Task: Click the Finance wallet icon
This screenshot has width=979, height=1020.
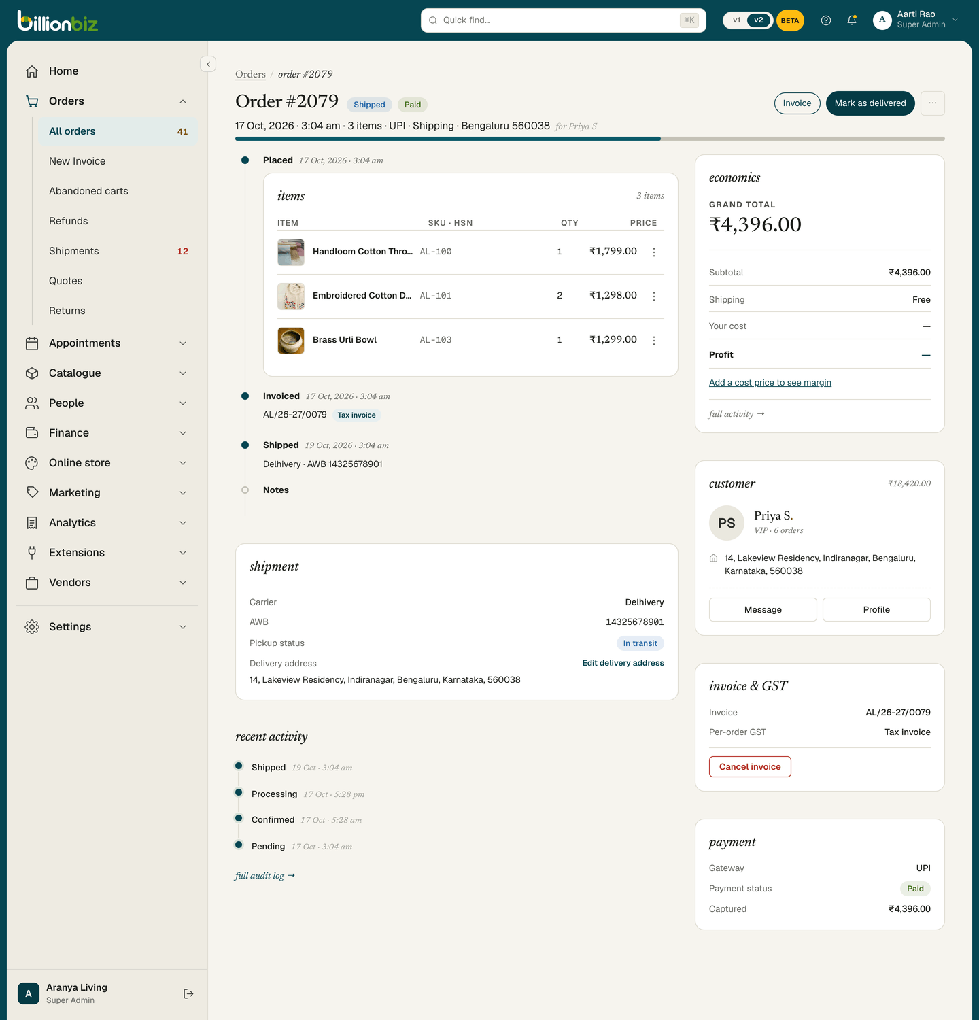Action: [32, 433]
